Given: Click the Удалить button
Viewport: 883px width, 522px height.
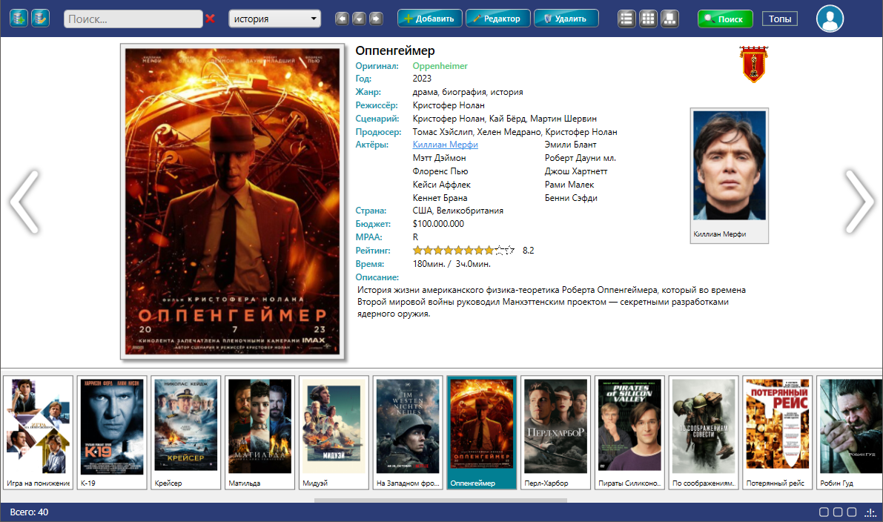Looking at the screenshot, I should coord(566,19).
